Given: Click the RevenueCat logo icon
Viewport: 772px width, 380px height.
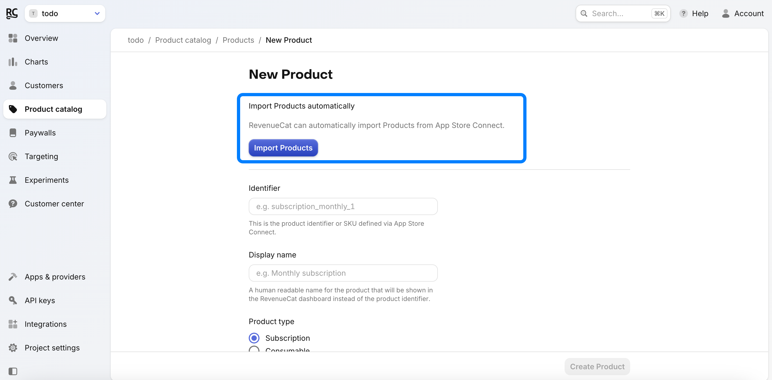Looking at the screenshot, I should pyautogui.click(x=12, y=13).
